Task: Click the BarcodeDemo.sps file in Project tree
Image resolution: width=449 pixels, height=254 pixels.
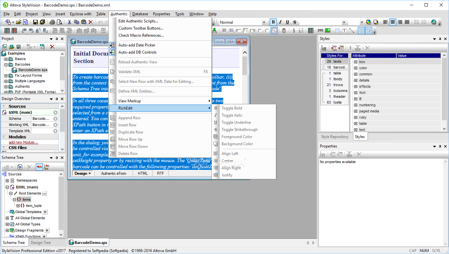Action: click(x=33, y=70)
